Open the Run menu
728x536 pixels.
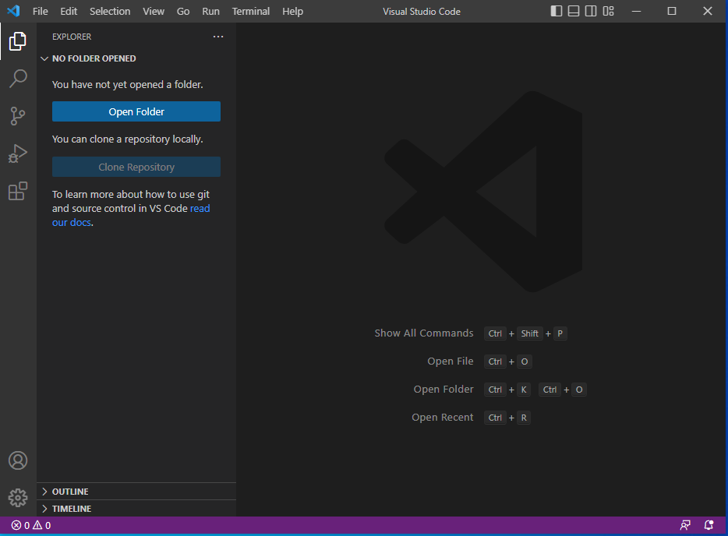click(x=210, y=11)
